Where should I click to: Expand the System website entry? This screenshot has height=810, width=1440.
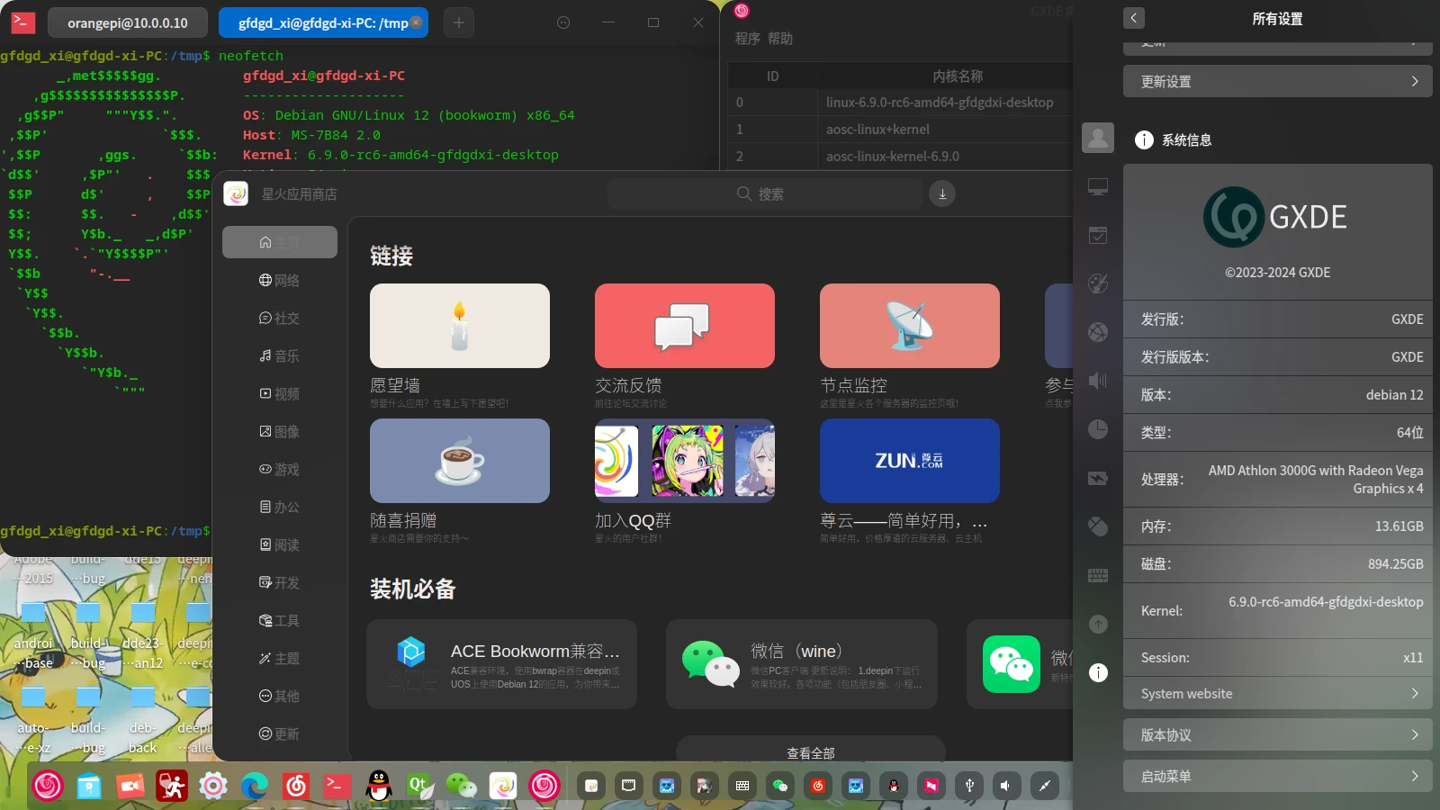[1277, 693]
